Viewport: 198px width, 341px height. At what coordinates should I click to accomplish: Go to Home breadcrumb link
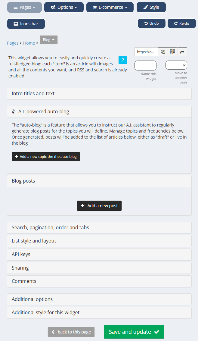(x=29, y=43)
